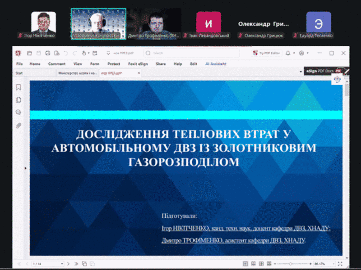Switch to the Міністерство освіти document tab

[77, 73]
